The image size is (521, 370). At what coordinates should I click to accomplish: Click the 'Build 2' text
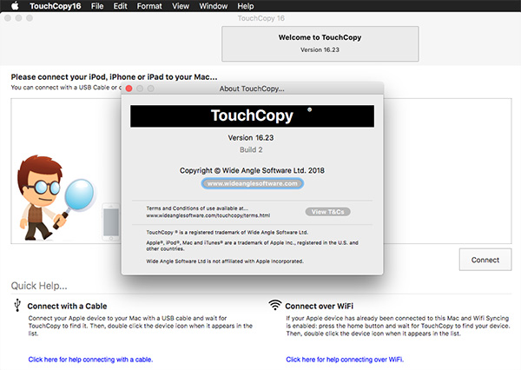point(251,149)
